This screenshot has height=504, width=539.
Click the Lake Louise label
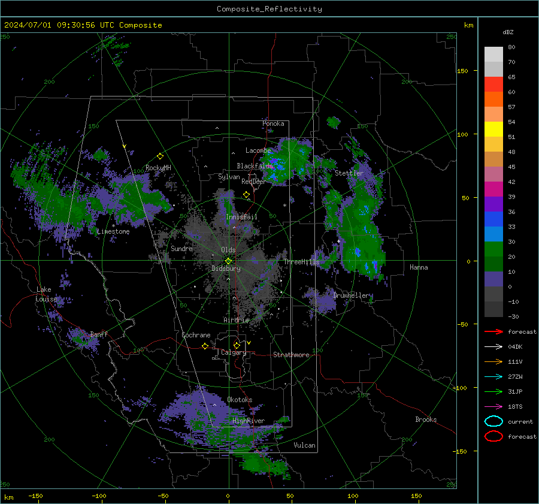click(47, 294)
